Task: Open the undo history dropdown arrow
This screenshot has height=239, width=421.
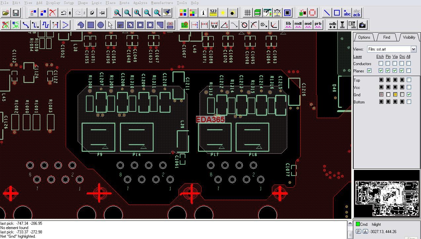Action: (x=70, y=13)
